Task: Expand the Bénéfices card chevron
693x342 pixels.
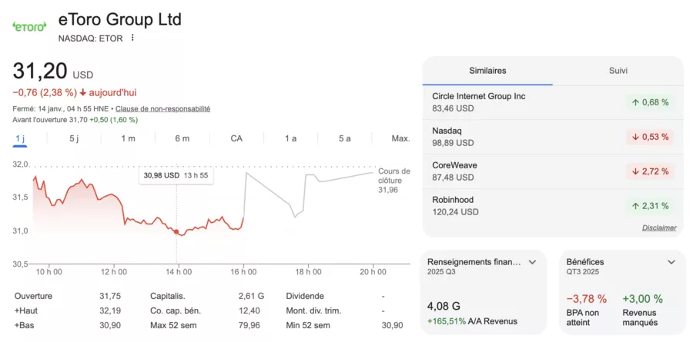Action: (x=671, y=262)
